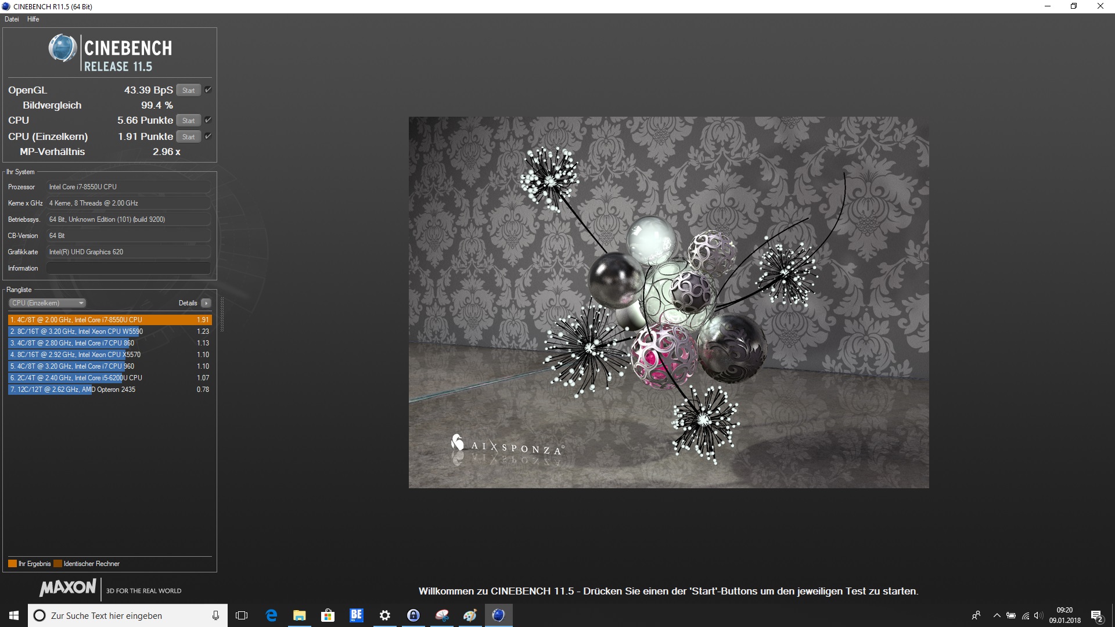The image size is (1115, 627).
Task: Open the Datei menu
Action: pos(12,19)
